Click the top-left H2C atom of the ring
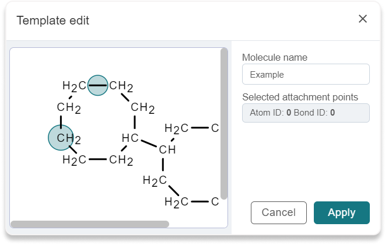Screen dimensions: 385x244 (74, 86)
